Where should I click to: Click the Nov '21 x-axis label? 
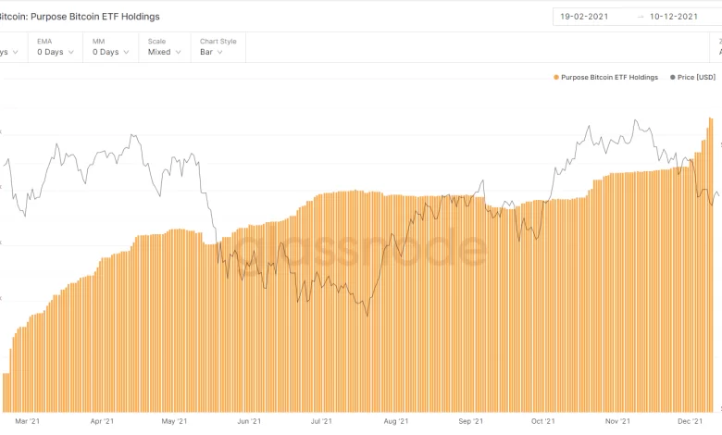619,422
